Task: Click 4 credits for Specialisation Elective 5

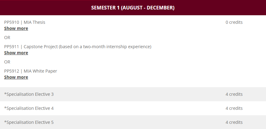Action: click(x=234, y=122)
